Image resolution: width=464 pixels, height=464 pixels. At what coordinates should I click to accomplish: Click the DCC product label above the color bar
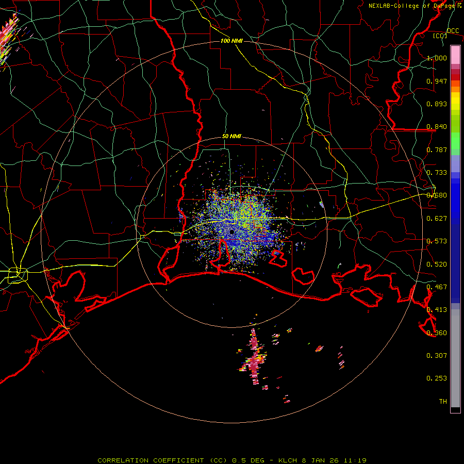click(x=453, y=31)
